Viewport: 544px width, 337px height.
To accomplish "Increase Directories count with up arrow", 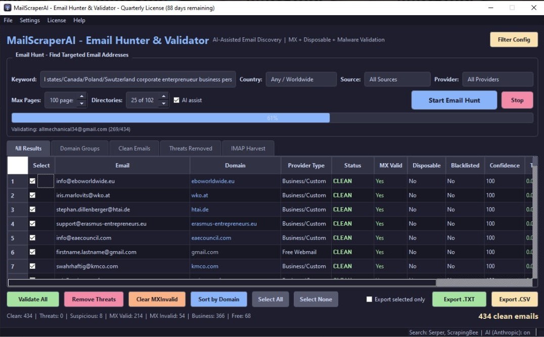I will click(163, 97).
